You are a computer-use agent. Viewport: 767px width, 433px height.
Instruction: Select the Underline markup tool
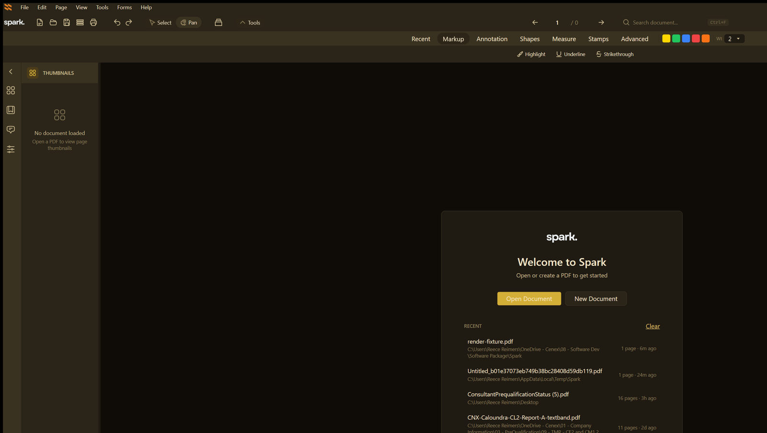570,54
